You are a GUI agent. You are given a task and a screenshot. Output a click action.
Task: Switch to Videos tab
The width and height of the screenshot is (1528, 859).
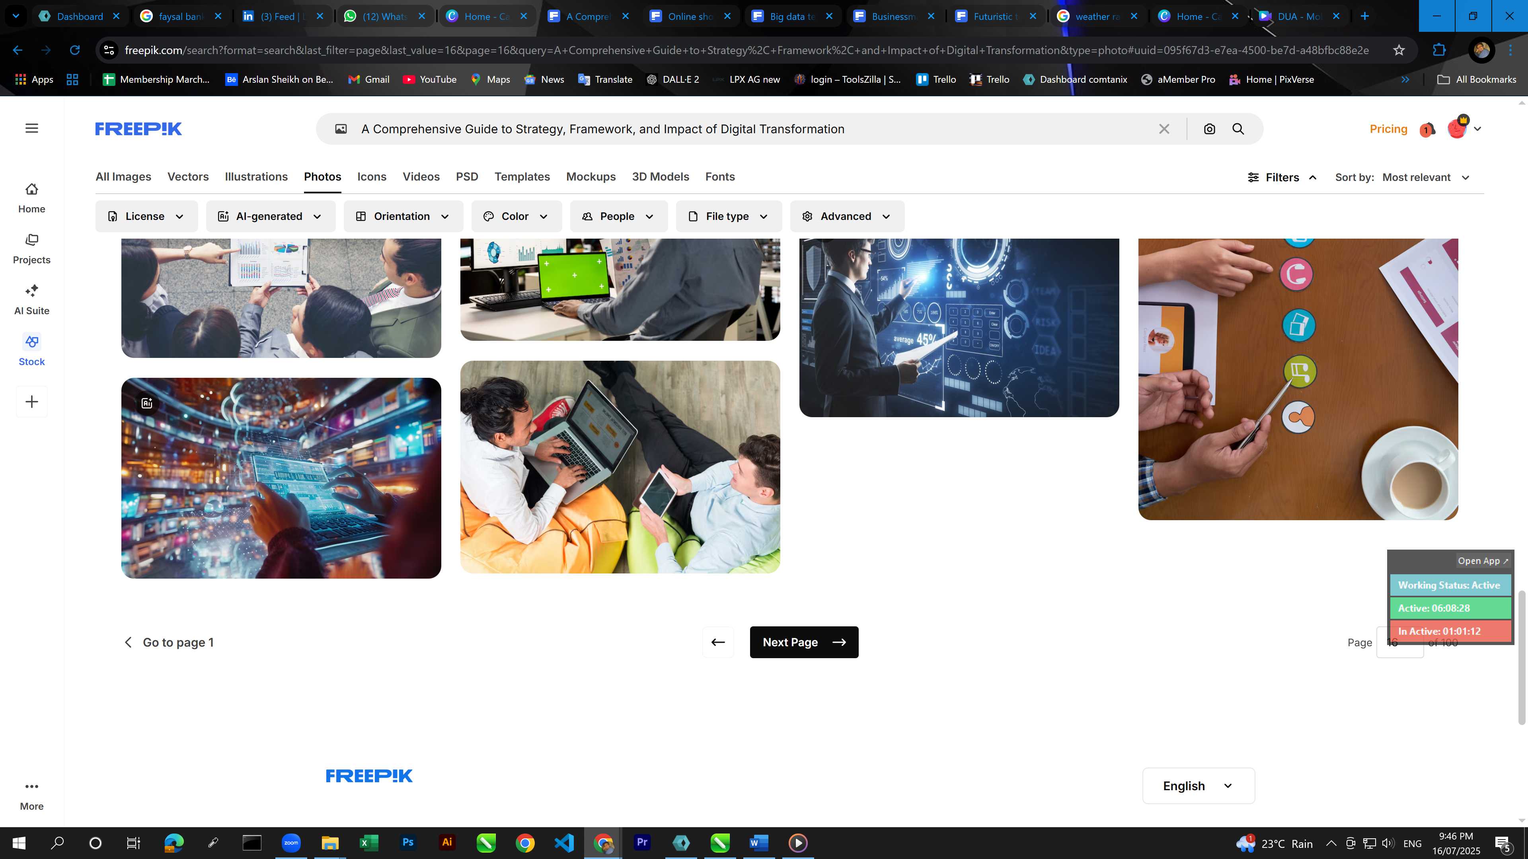[421, 177]
